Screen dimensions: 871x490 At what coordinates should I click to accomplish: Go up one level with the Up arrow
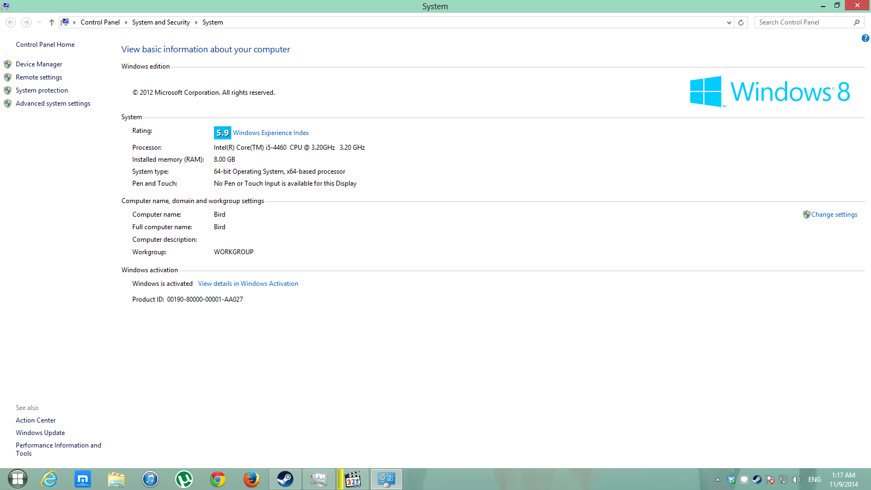pyautogui.click(x=52, y=22)
